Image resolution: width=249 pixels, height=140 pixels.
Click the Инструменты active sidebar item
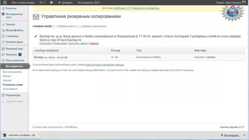click(14, 66)
